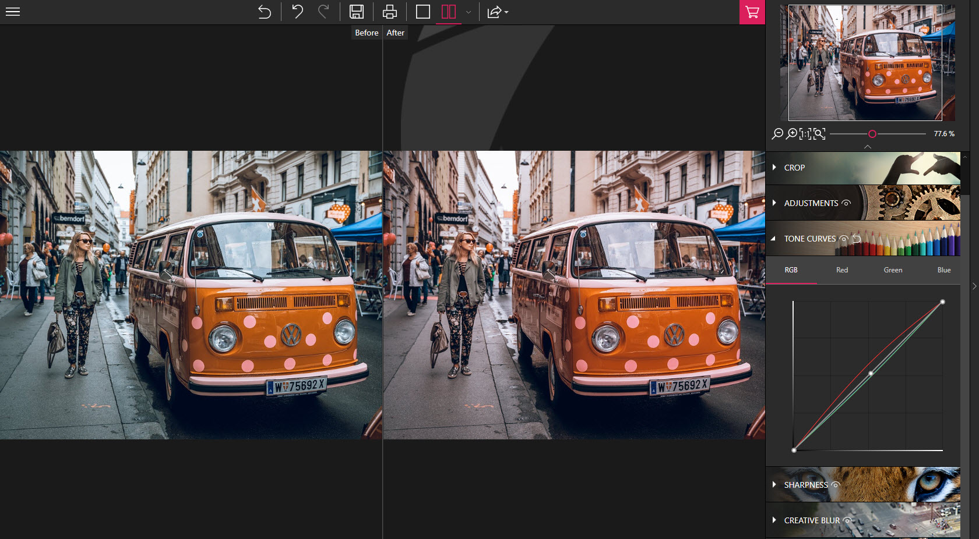Collapse the Tone Curves panel
This screenshot has width=979, height=539.
(774, 239)
